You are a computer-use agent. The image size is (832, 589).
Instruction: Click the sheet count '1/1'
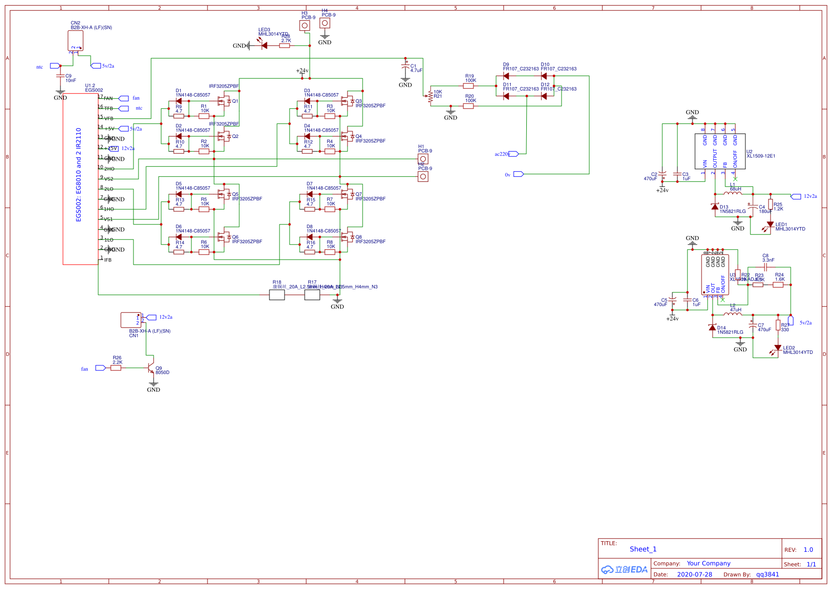tap(811, 564)
